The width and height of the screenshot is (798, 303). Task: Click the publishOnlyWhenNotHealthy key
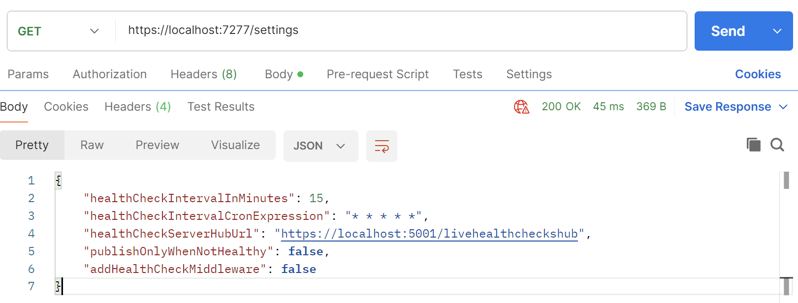click(178, 251)
